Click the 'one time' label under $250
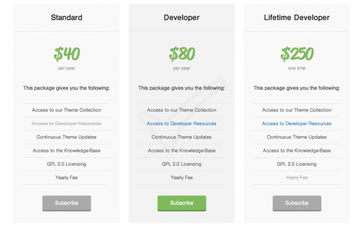Image resolution: width=363 pixels, height=231 pixels. [x=296, y=68]
